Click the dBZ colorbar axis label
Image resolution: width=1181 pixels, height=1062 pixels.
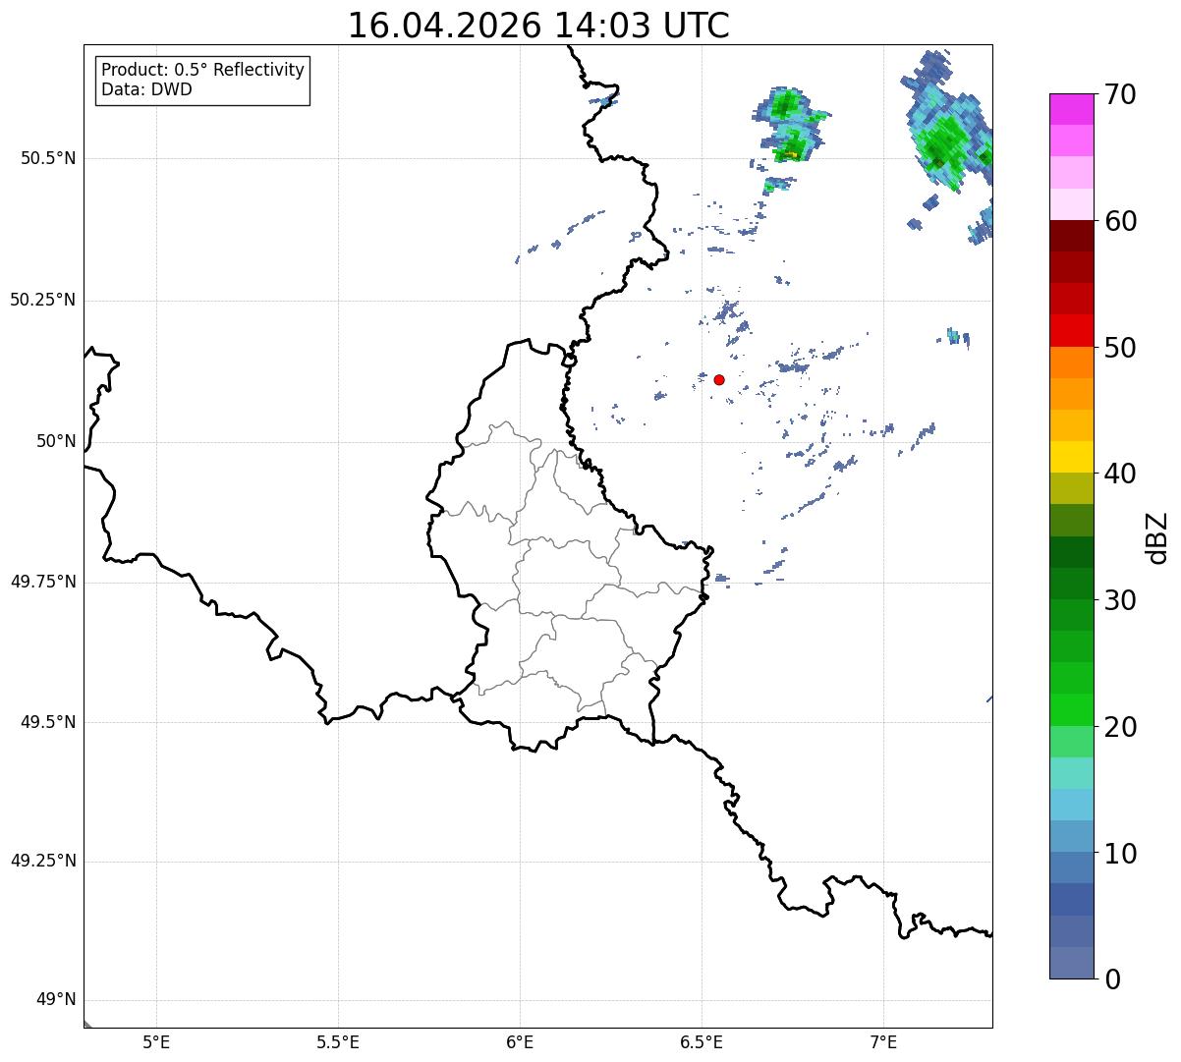pos(1157,536)
